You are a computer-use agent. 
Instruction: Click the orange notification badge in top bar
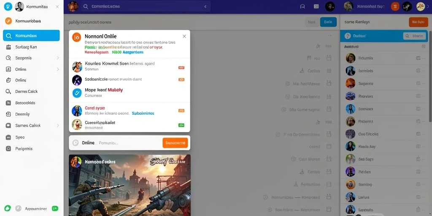[x=395, y=7]
